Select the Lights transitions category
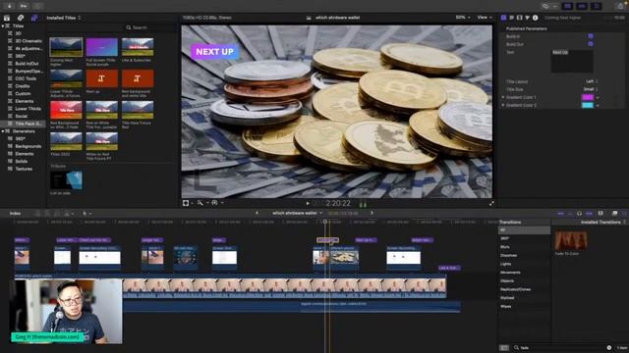 505,264
